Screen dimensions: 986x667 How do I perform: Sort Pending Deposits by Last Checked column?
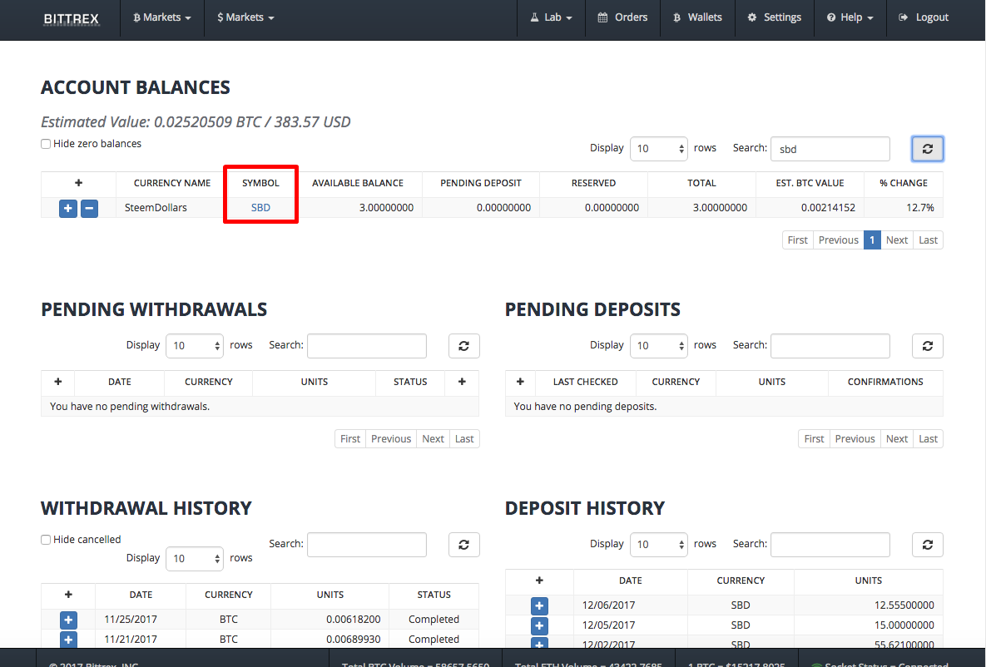586,383
